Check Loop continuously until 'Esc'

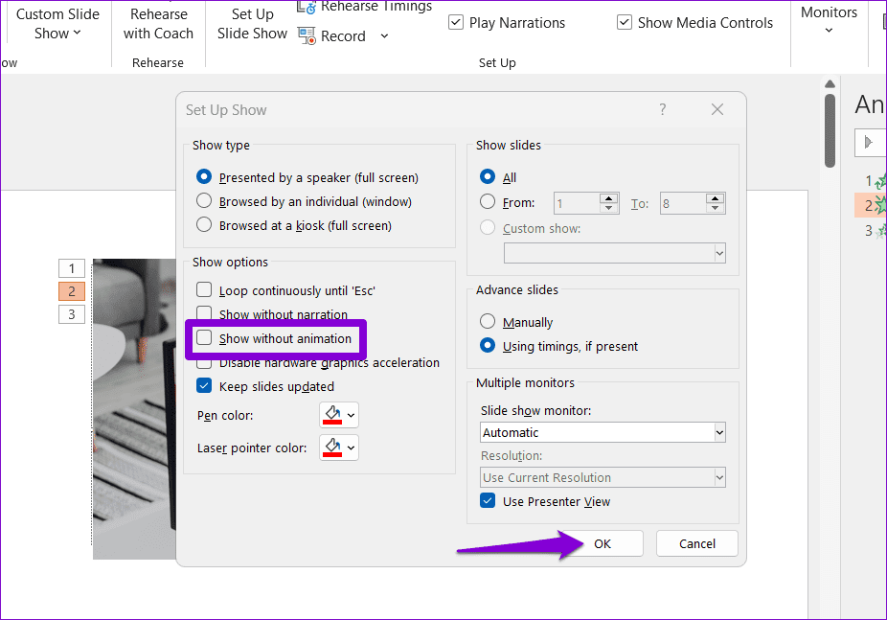pyautogui.click(x=204, y=290)
